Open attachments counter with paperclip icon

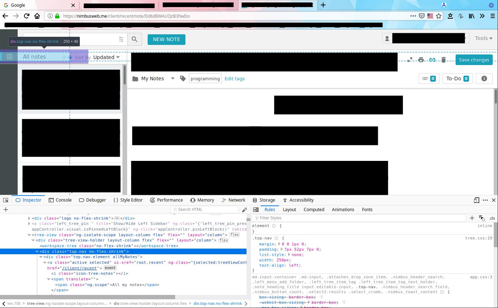click(429, 79)
